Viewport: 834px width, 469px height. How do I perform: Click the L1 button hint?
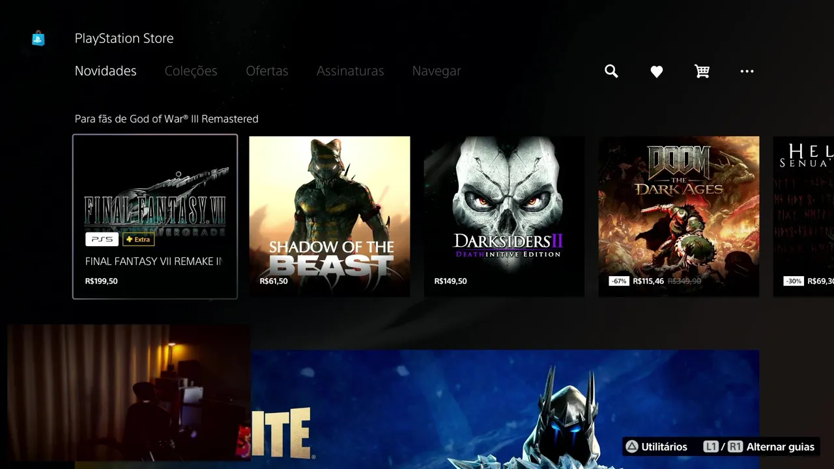[711, 447]
